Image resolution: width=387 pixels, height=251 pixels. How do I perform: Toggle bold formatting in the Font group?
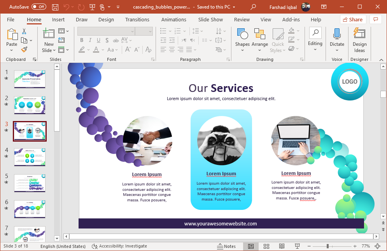point(82,40)
